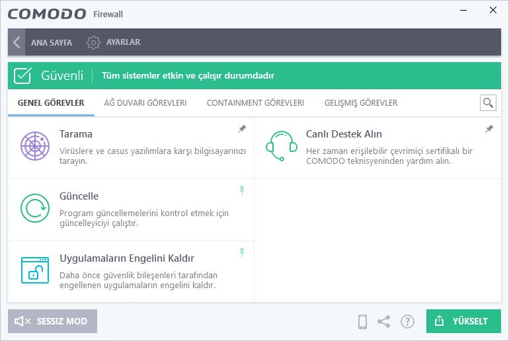Screen dimensions: 509x341
Task: Click the Tarama radar scan icon
Action: [35, 146]
